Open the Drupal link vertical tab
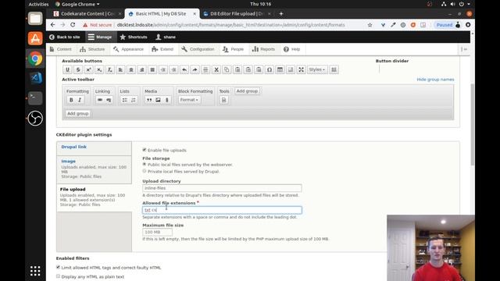The image size is (500, 281). (x=94, y=148)
